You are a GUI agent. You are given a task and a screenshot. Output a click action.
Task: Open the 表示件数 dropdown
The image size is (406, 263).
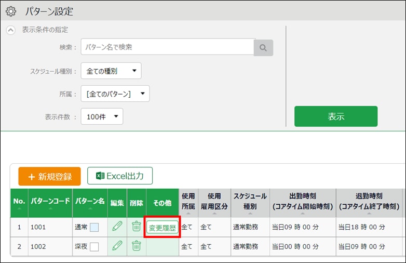[102, 116]
